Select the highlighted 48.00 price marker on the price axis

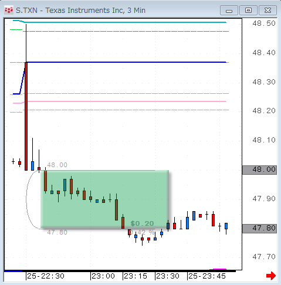pos(259,169)
